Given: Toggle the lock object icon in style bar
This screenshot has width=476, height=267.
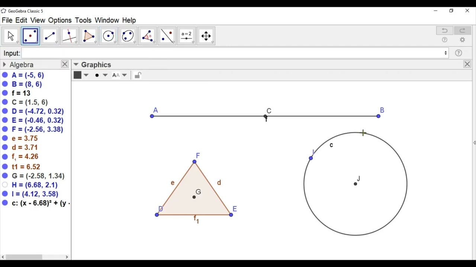Looking at the screenshot, I should point(138,75).
